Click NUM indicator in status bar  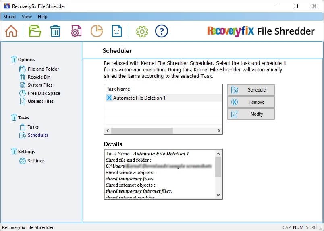pyautogui.click(x=298, y=227)
